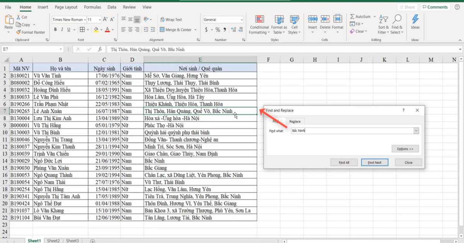Click the Cut scissors icon
This screenshot has height=243, width=464.
[19, 17]
